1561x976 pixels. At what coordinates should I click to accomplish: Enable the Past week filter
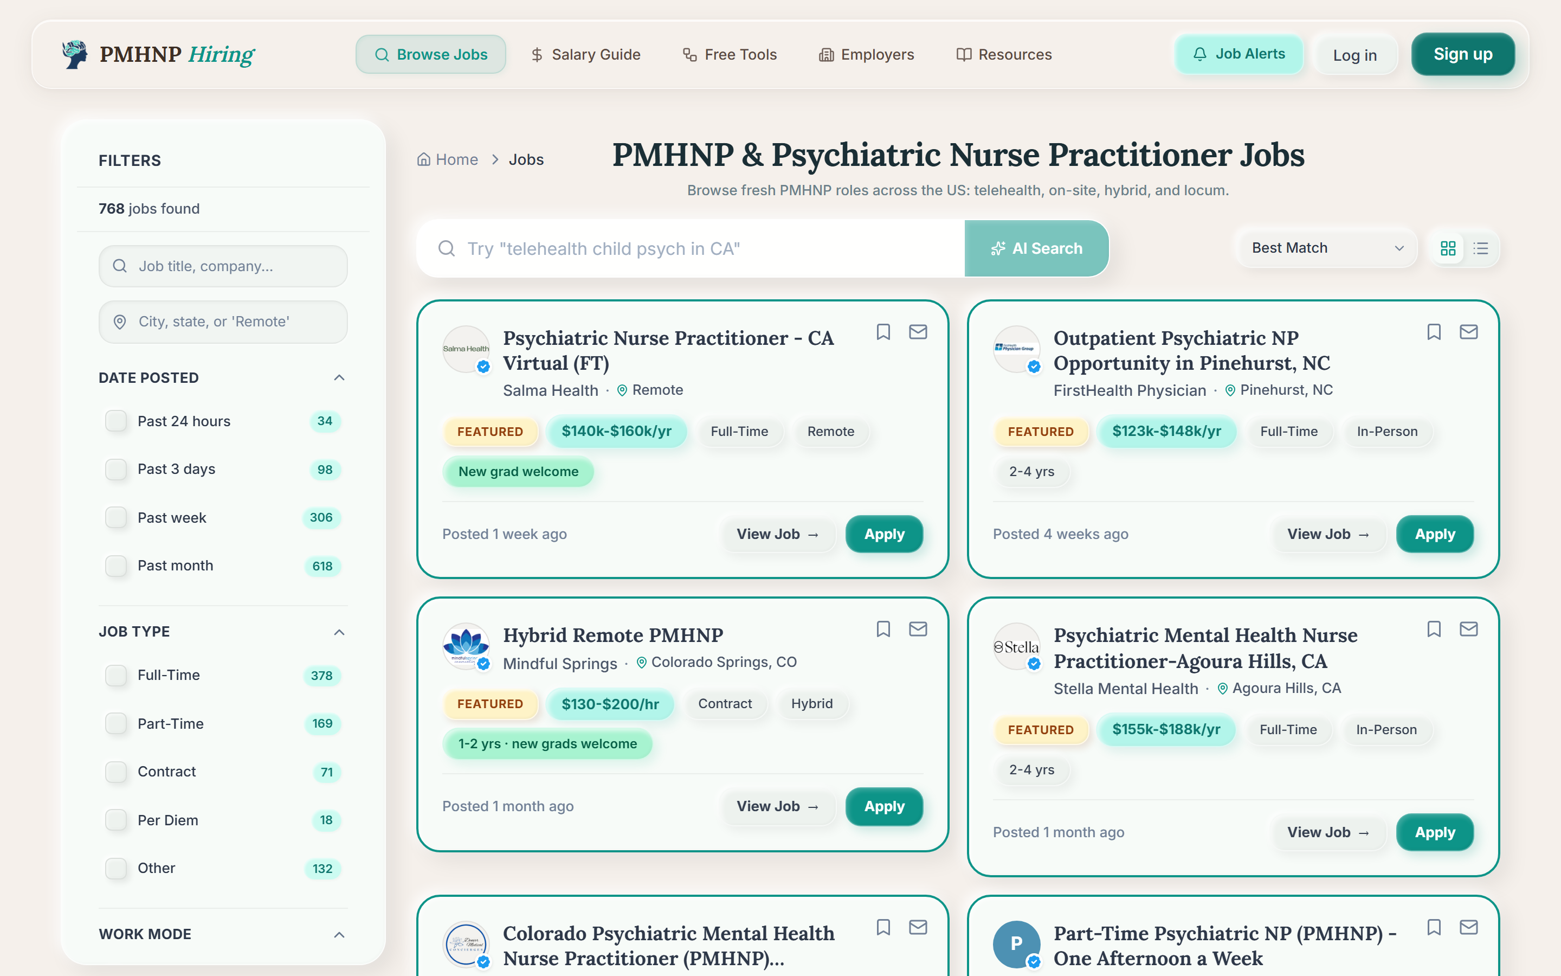click(x=116, y=517)
